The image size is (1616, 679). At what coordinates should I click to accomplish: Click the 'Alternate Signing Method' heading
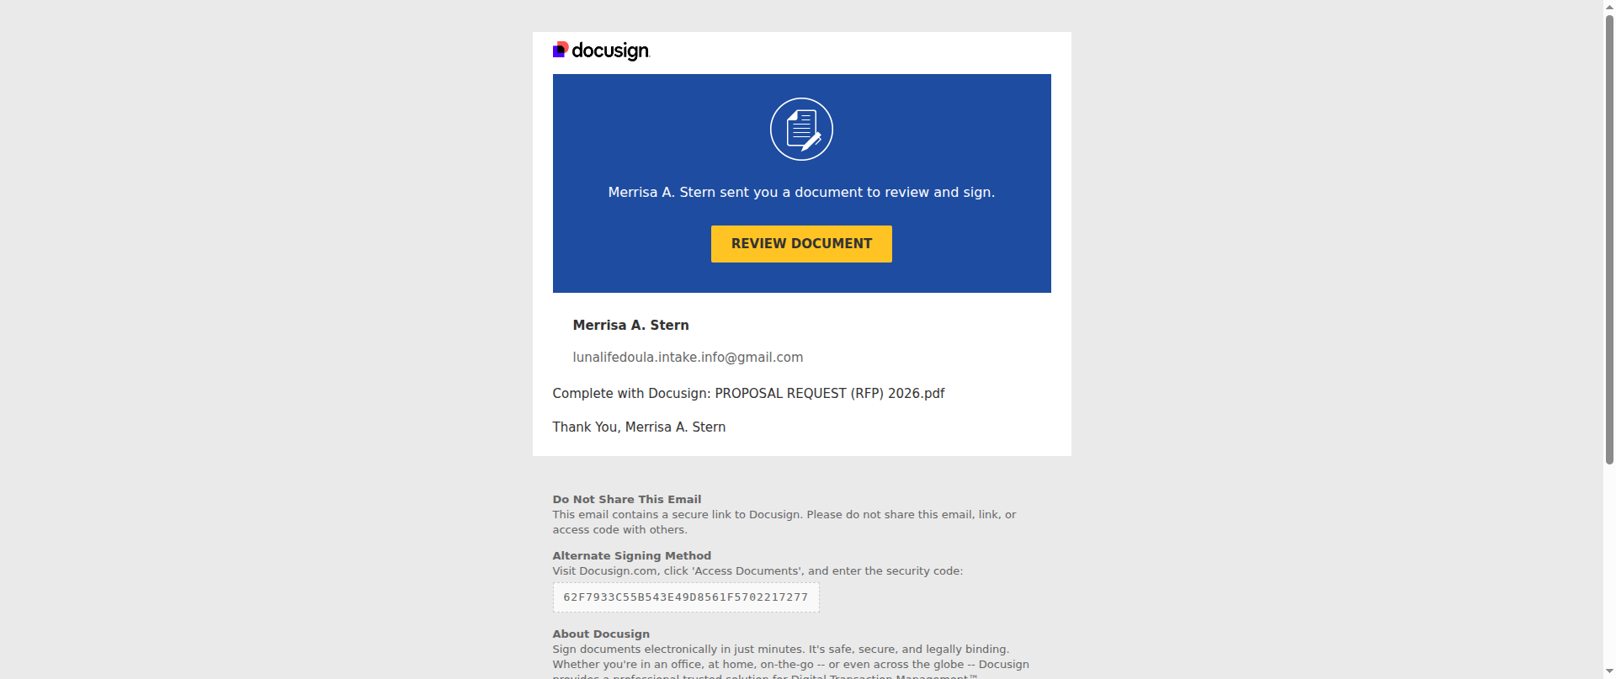point(631,556)
